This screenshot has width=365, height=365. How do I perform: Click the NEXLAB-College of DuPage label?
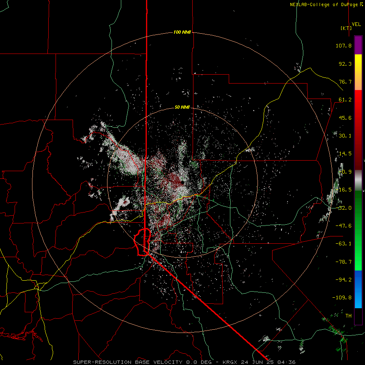click(x=326, y=4)
